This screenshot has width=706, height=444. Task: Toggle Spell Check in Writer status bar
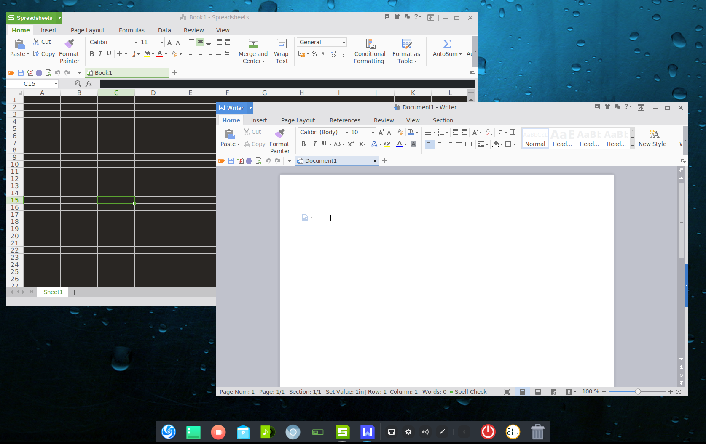tap(468, 392)
